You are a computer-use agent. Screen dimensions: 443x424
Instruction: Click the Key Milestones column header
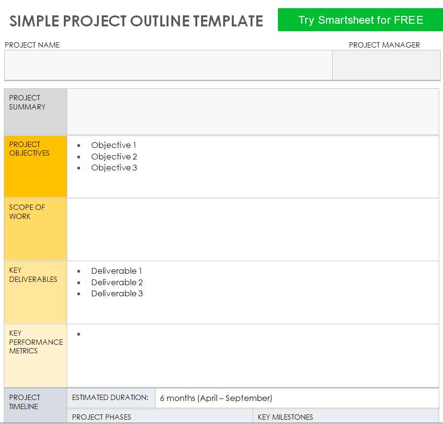tap(285, 417)
